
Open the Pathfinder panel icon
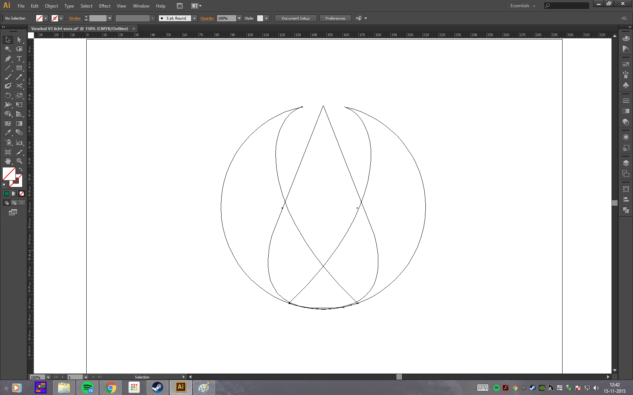(x=626, y=210)
